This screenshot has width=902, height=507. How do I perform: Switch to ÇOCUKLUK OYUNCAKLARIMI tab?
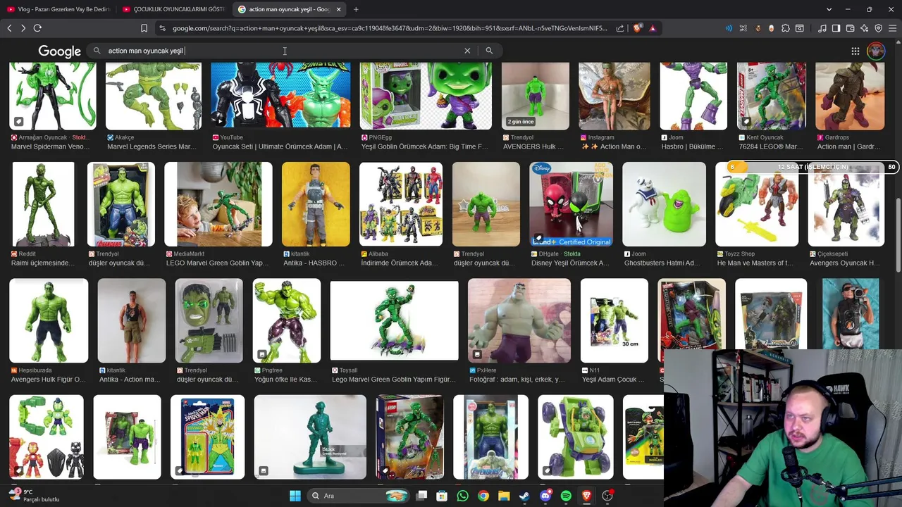173,9
